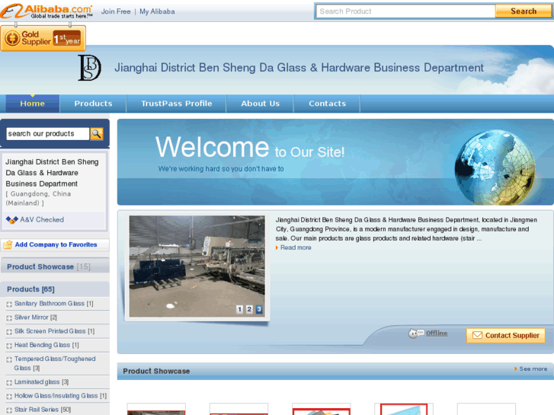Show slide 3 of the factory photos

[x=259, y=309]
